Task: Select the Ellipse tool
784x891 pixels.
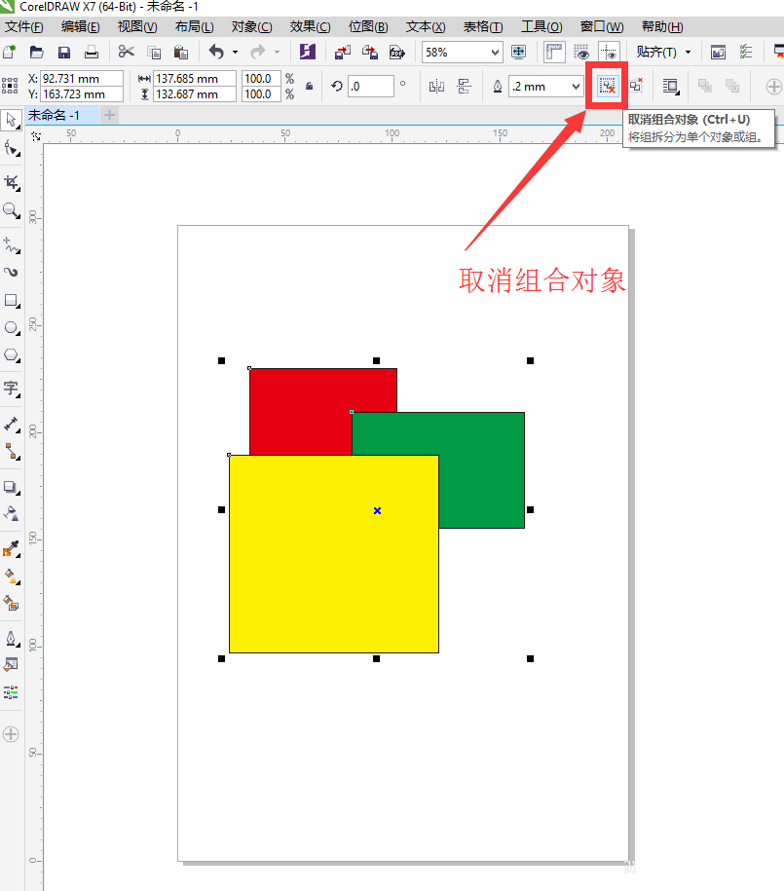Action: pyautogui.click(x=12, y=328)
